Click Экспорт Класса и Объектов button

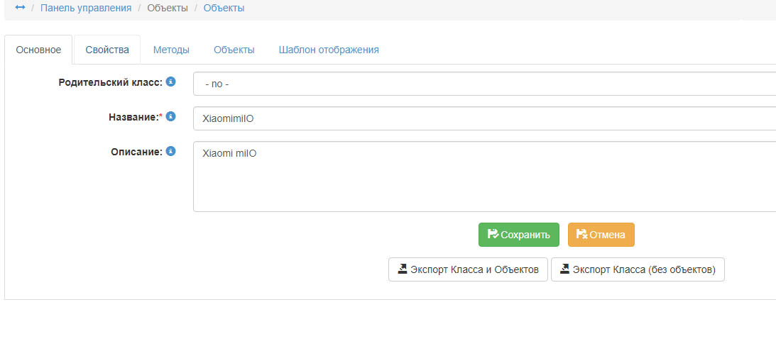click(468, 269)
